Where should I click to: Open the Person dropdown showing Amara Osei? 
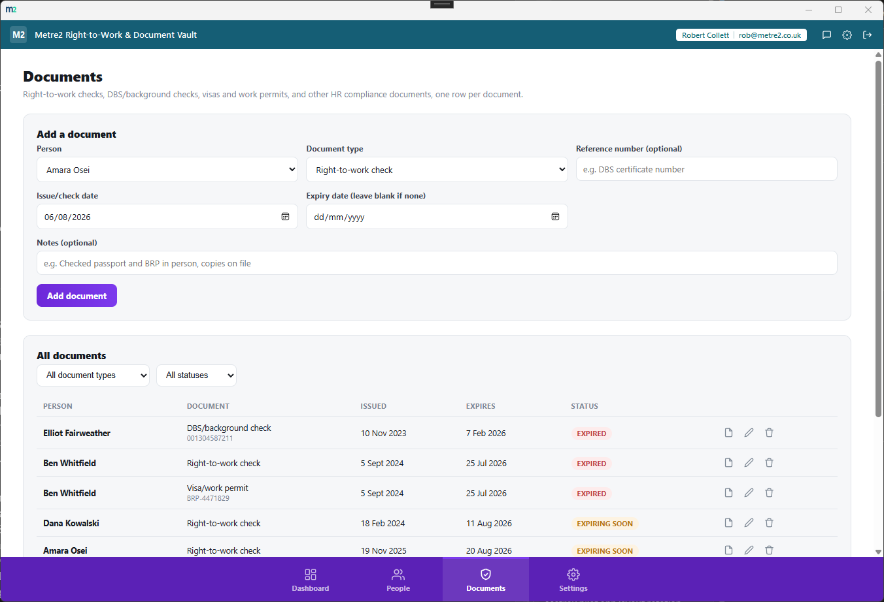(167, 170)
